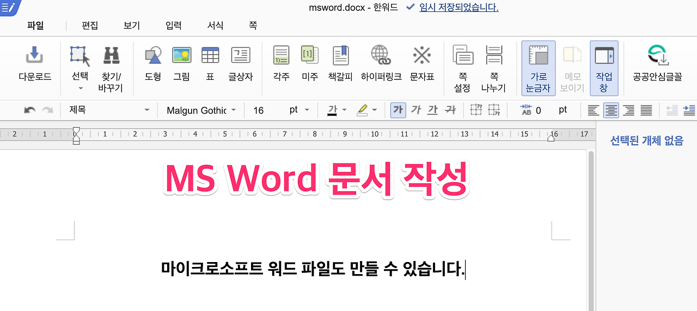The image size is (697, 311).
Task: Toggle strikethrough formatting
Action: (450, 110)
